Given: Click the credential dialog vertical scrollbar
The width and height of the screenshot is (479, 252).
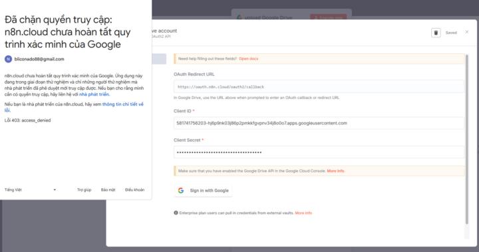Looking at the screenshot, I should click(466, 139).
